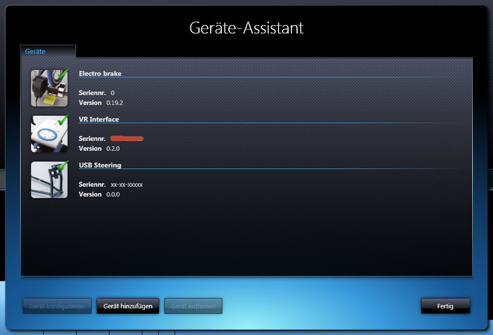The image size is (493, 335).
Task: Click the greyed-out Gerät entfernen button
Action: tap(193, 306)
